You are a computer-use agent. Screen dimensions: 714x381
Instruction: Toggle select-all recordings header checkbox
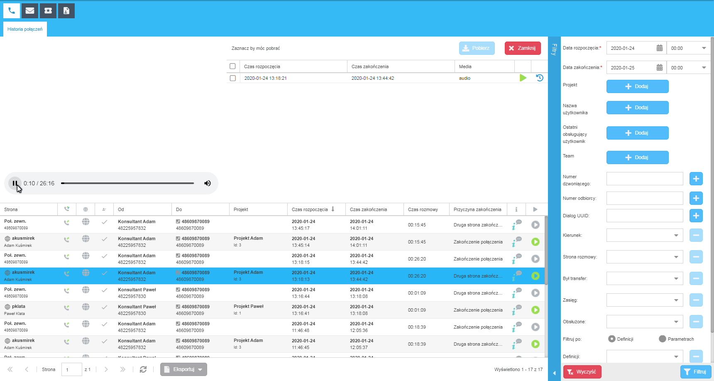click(x=232, y=66)
